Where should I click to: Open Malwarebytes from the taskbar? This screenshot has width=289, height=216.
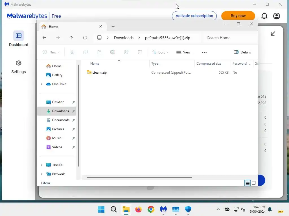[x=163, y=209]
